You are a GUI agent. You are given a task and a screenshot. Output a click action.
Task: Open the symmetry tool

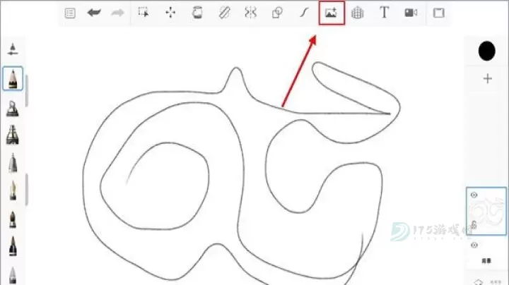250,13
